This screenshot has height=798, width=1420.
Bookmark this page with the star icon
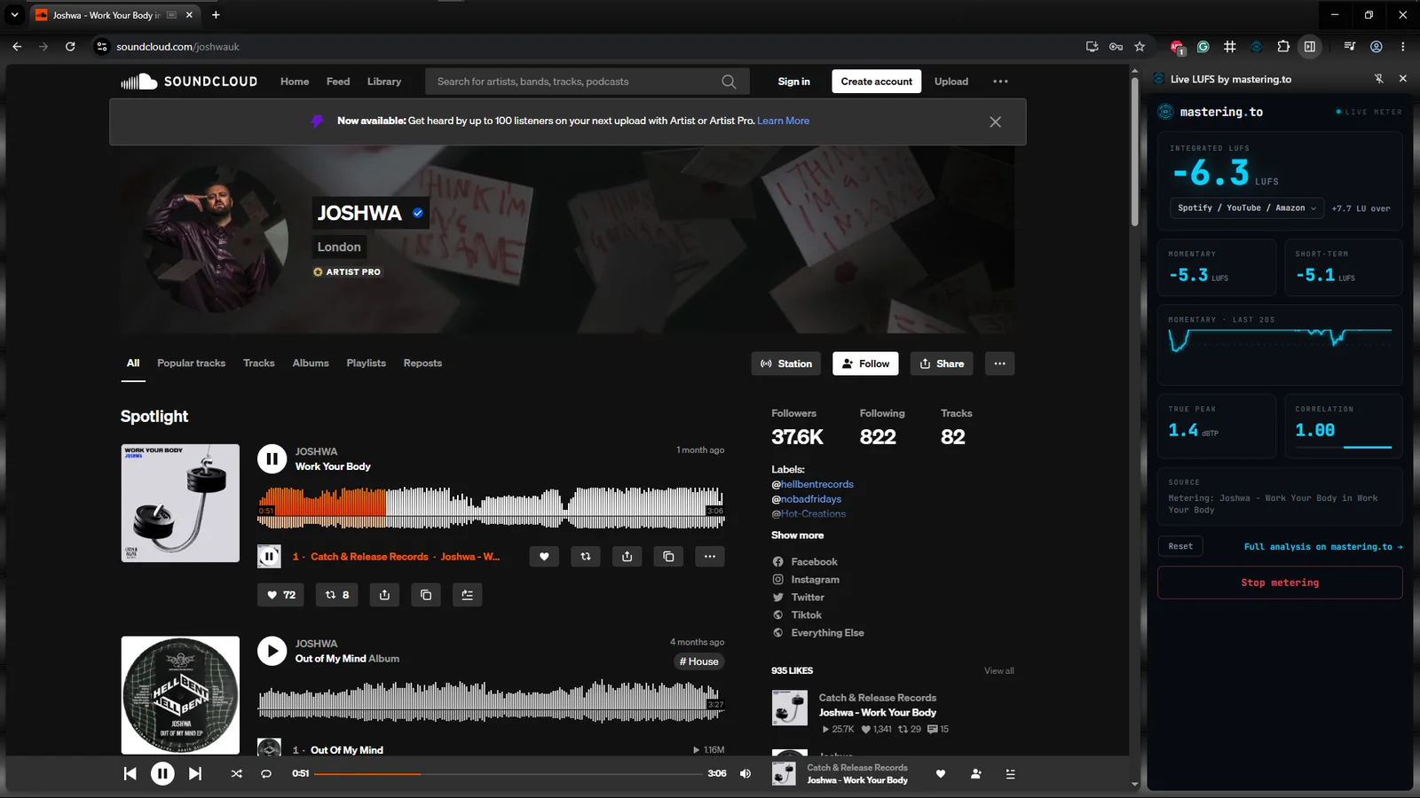point(1140,47)
